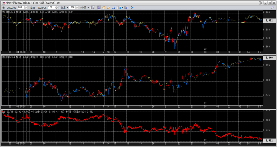Click the detach window icon in title bar
277x147 pixels.
pos(260,3)
